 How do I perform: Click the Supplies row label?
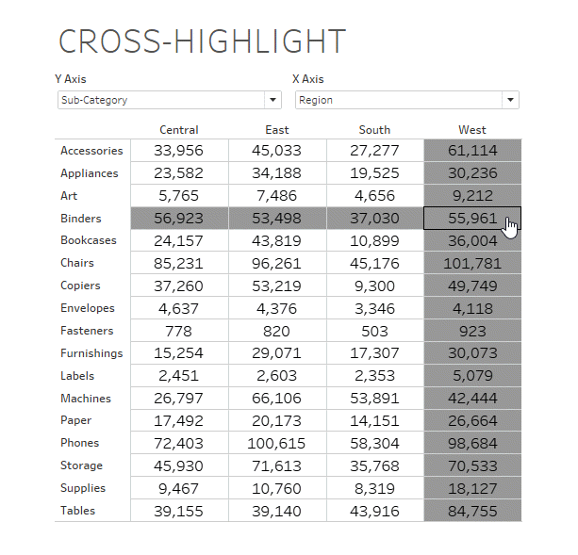click(83, 488)
